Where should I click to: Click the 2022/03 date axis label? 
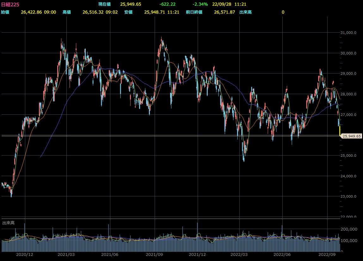pos(239,254)
